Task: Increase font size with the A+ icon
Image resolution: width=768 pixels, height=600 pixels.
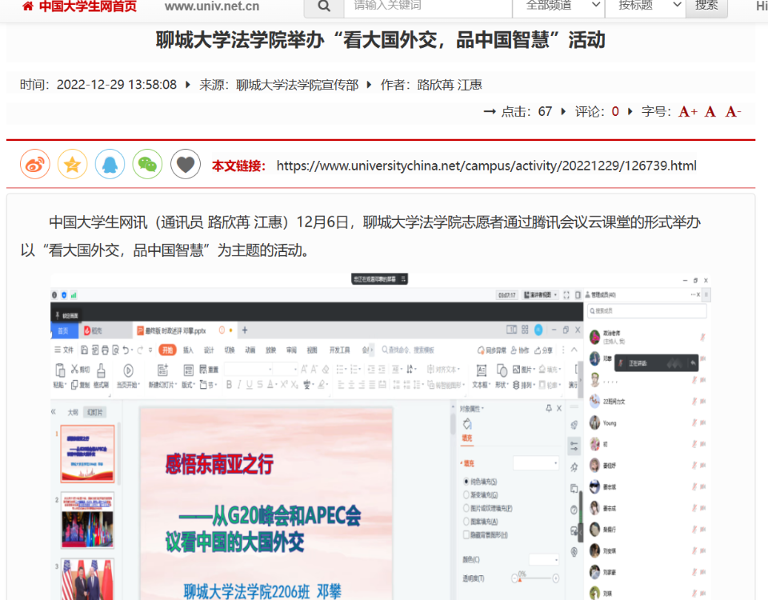Action: pos(687,112)
